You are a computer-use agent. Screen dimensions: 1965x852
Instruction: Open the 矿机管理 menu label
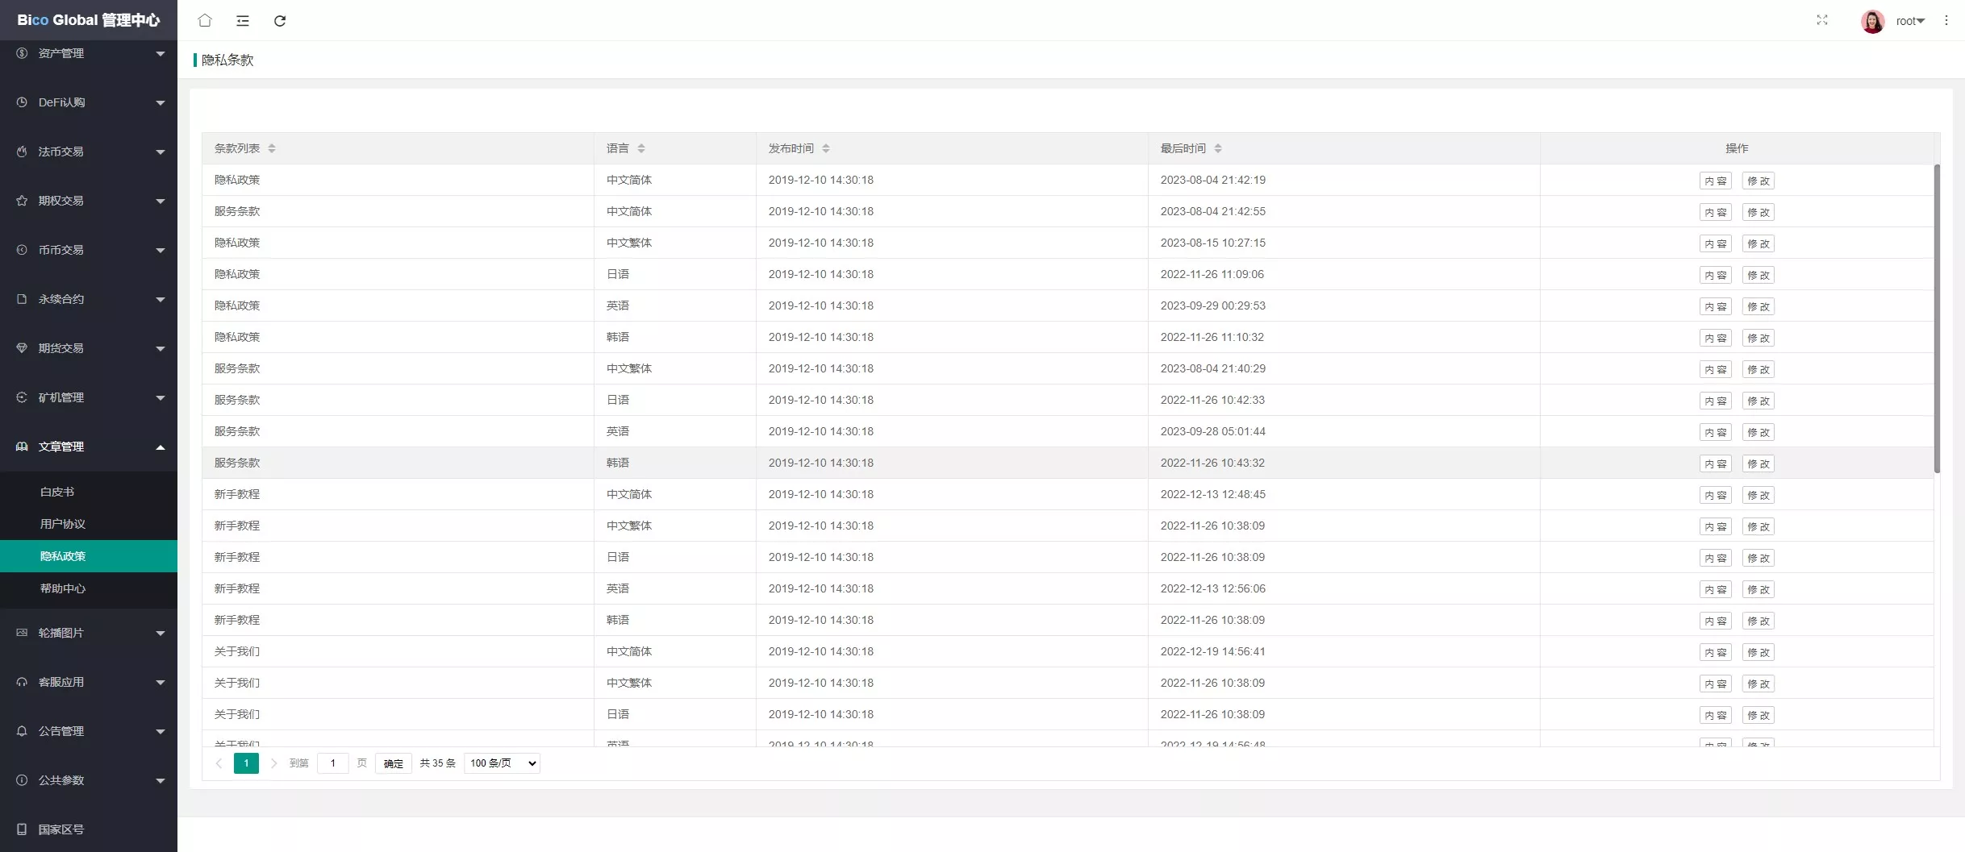click(61, 397)
